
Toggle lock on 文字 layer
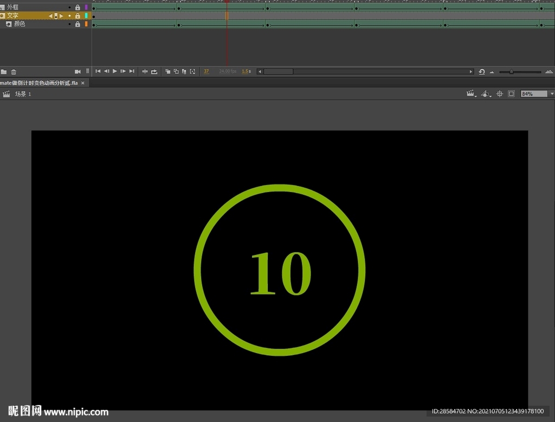point(78,16)
